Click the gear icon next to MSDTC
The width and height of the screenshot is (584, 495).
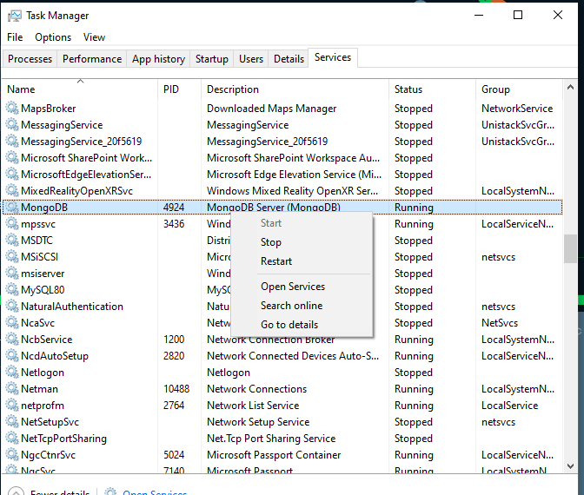click(12, 241)
